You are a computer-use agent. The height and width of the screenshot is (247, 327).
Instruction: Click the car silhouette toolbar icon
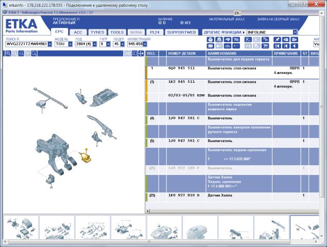[228, 46]
